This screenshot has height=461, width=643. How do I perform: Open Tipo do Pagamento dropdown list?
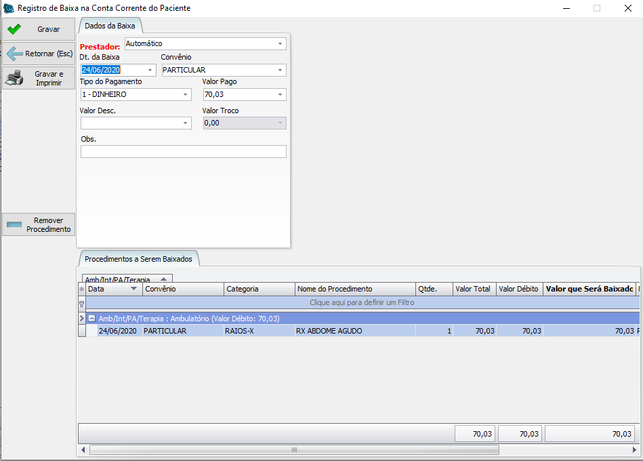[x=185, y=95]
